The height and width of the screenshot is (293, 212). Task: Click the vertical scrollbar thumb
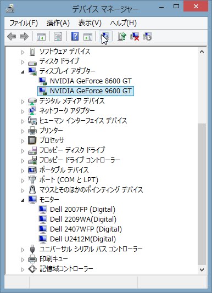pos(202,194)
